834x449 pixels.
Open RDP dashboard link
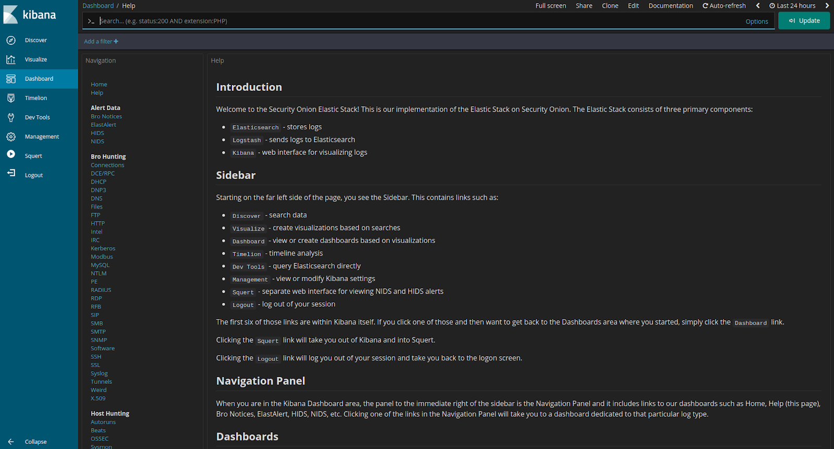click(x=96, y=299)
